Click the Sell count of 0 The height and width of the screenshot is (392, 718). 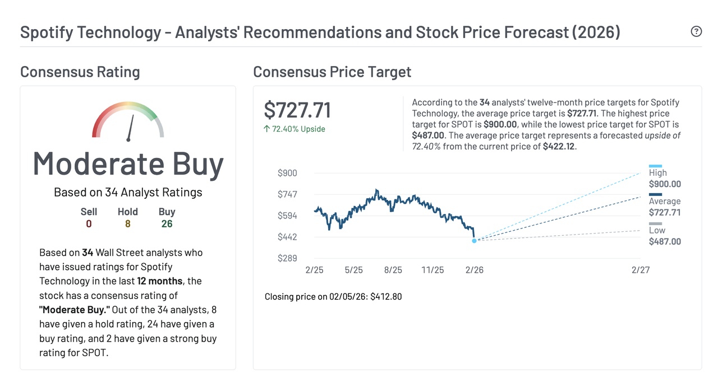pyautogui.click(x=89, y=224)
